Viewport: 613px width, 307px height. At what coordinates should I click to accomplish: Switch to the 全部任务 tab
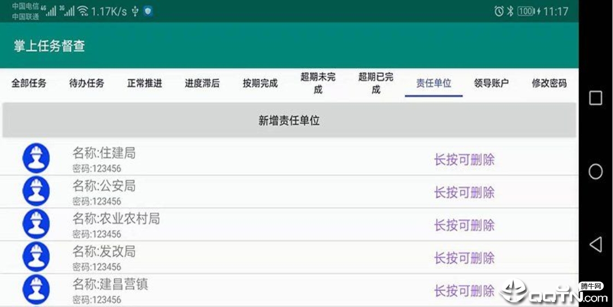(x=29, y=83)
